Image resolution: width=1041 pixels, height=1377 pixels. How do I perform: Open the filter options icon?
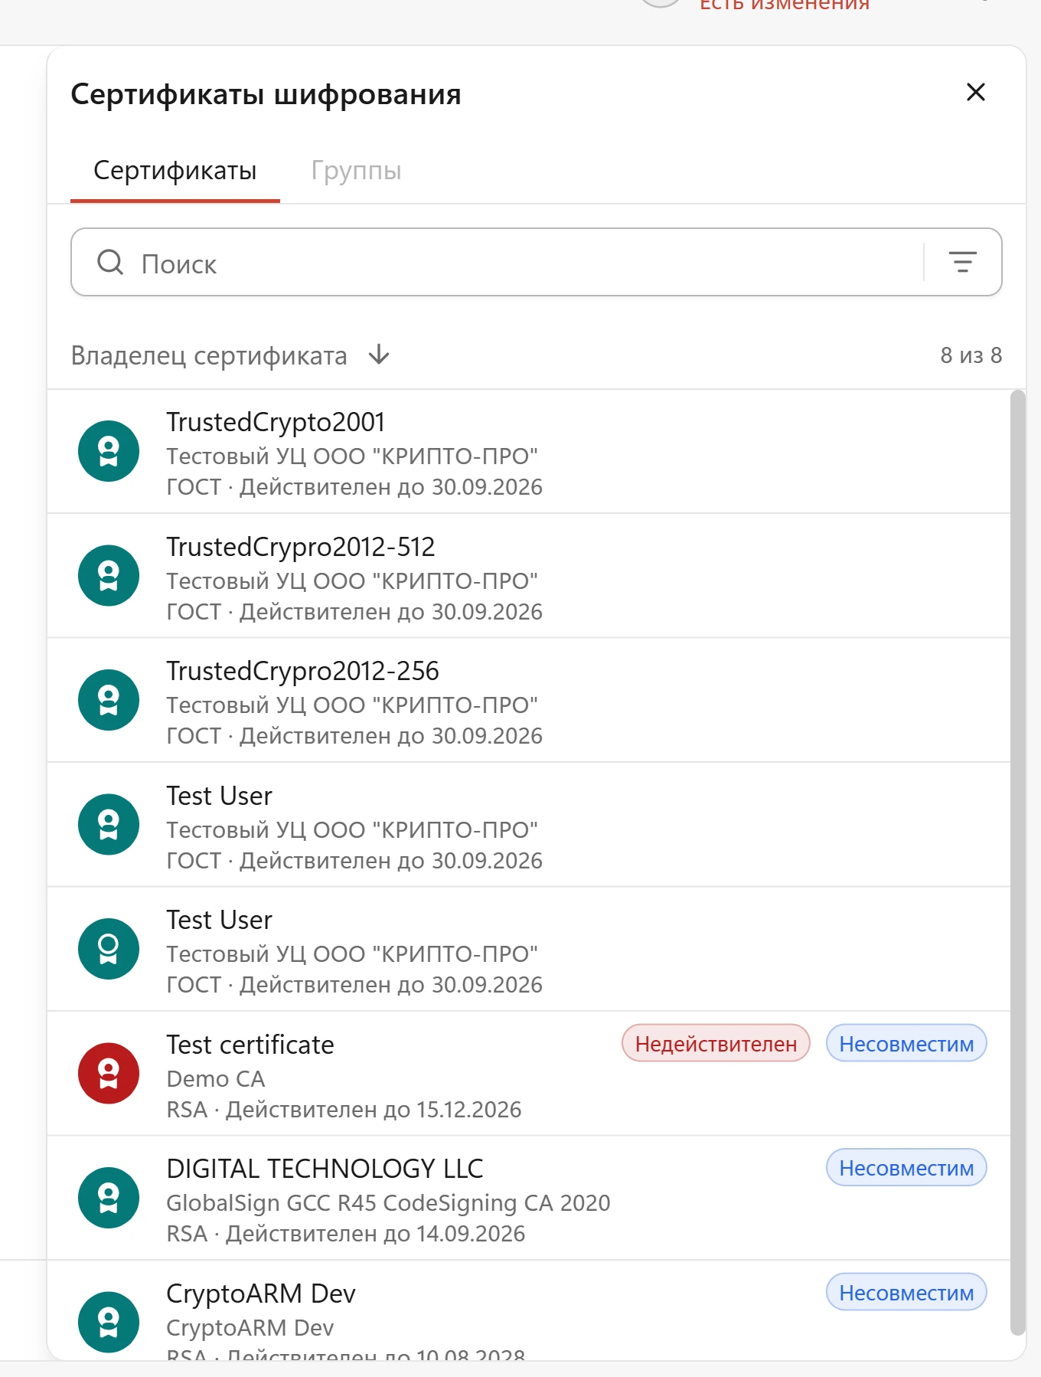(x=963, y=263)
